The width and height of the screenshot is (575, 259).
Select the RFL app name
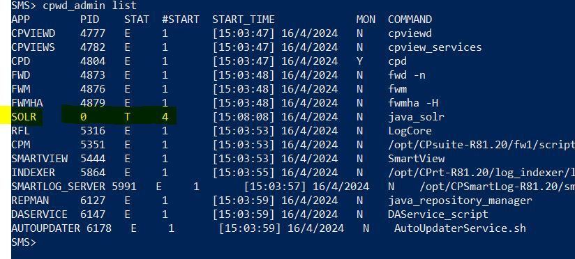point(20,131)
